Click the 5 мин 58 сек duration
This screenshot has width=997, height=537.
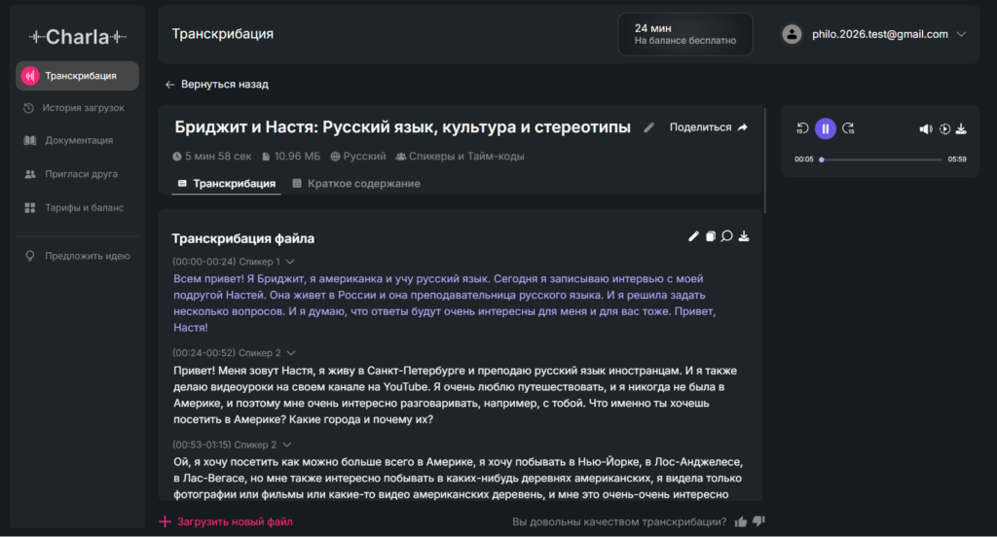[211, 157]
